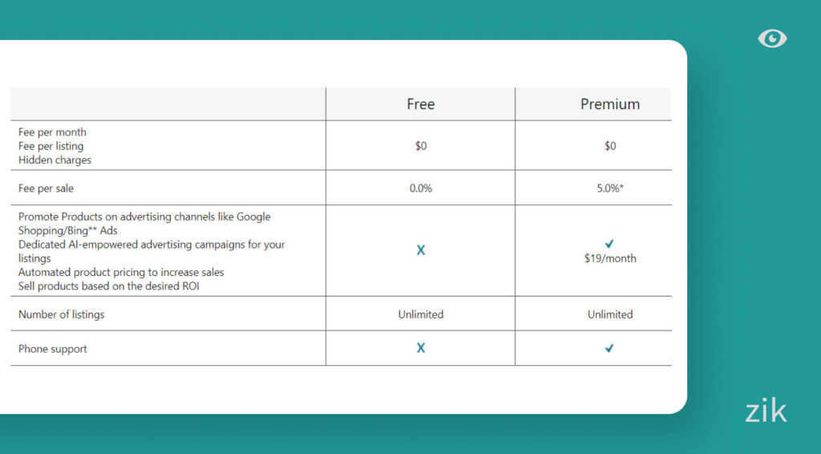Click the Phone support row label
The image size is (821, 454).
click(x=53, y=349)
